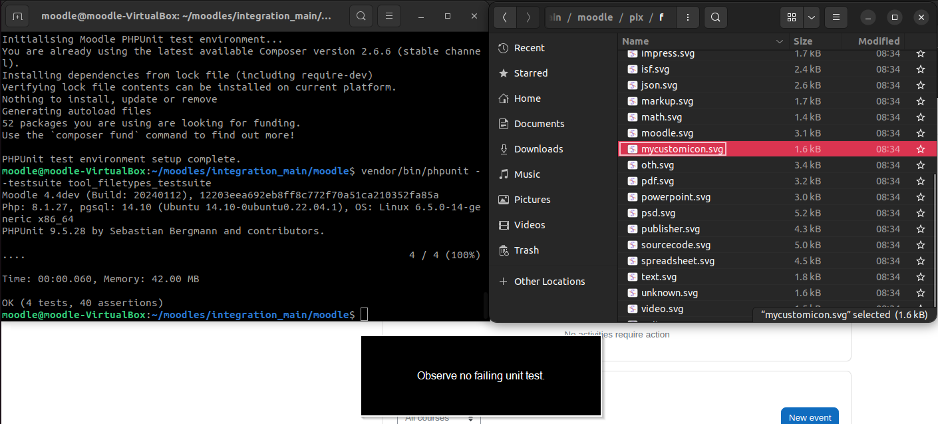This screenshot has height=424, width=938.
Task: Open the path bar's three-dot menu
Action: tap(687, 17)
